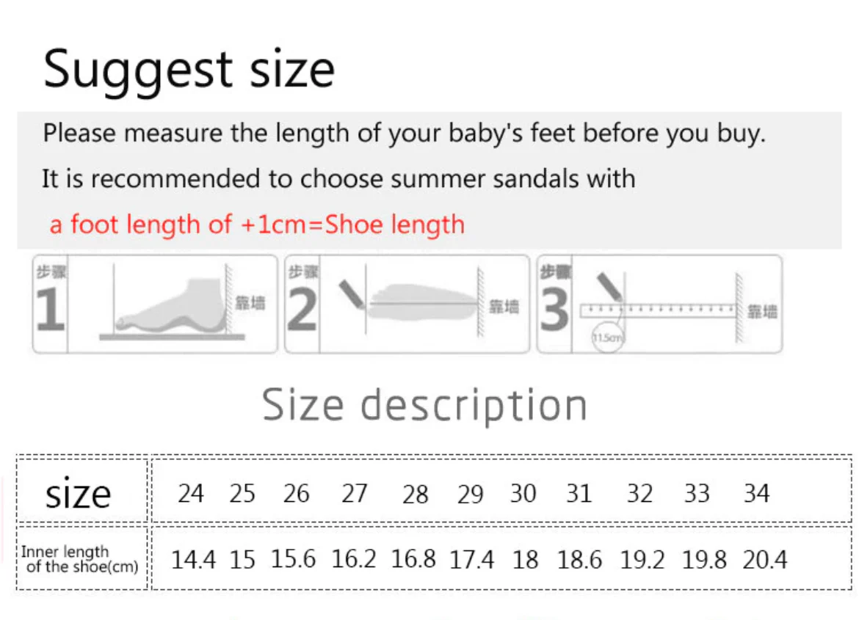Click the 15.6 inner length value
Viewport: 859px width, 620px height.
pyautogui.click(x=293, y=560)
